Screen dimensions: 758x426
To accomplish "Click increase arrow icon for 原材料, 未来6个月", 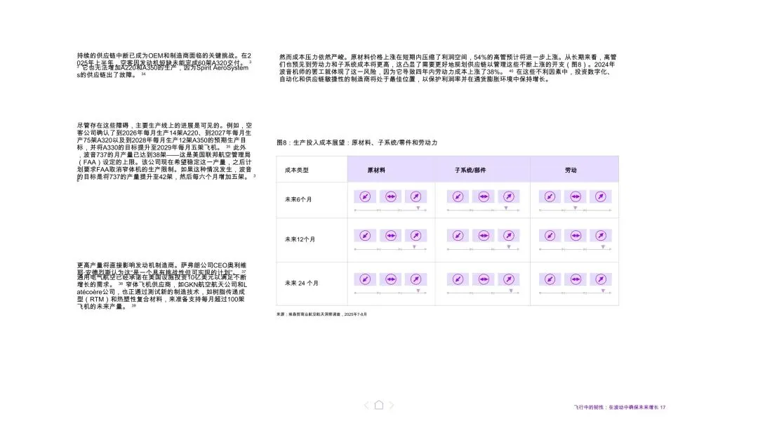I will click(x=415, y=197).
